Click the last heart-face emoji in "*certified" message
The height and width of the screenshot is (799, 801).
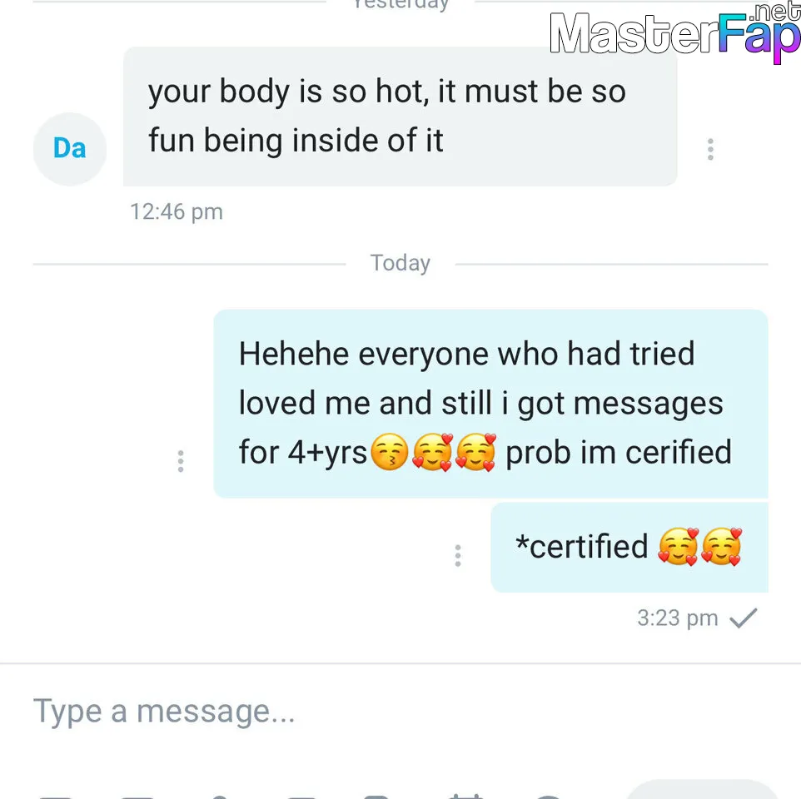coord(721,547)
